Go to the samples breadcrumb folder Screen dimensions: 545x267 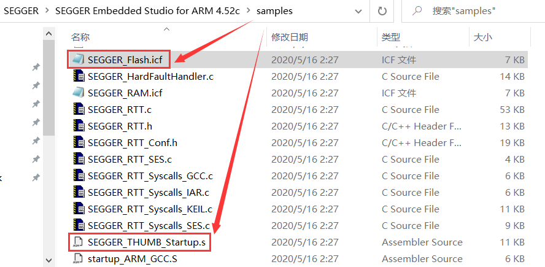pos(274,10)
